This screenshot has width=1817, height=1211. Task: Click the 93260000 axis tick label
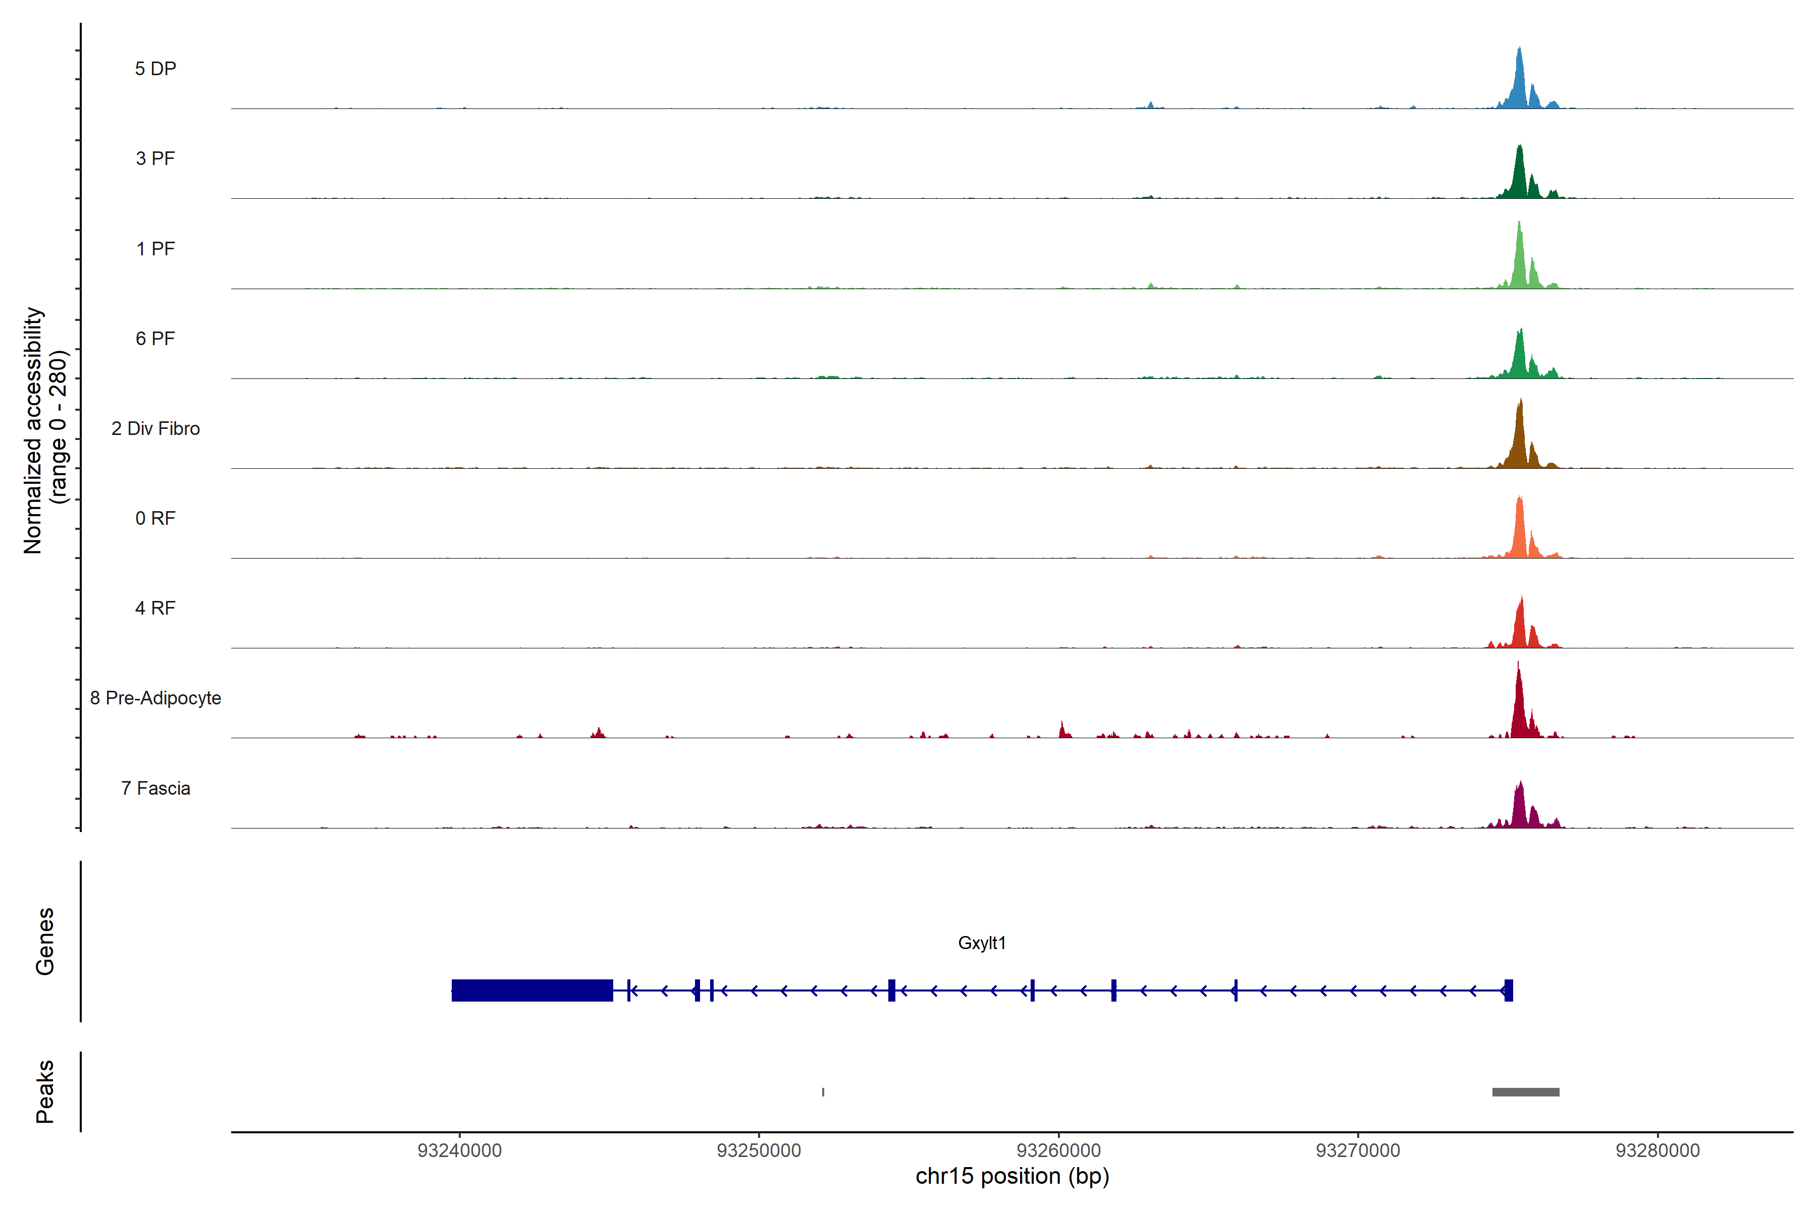coord(1058,1151)
